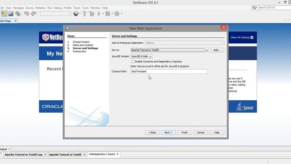Click the dialog Help button
Viewport: 291px width, 164px height.
(x=217, y=133)
